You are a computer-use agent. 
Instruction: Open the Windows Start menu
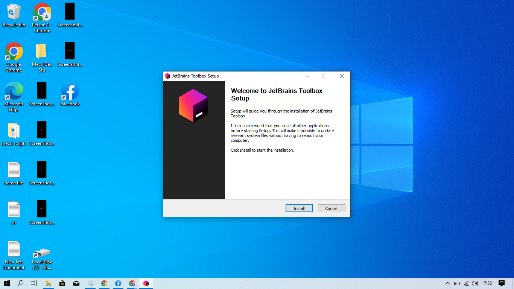[7, 283]
